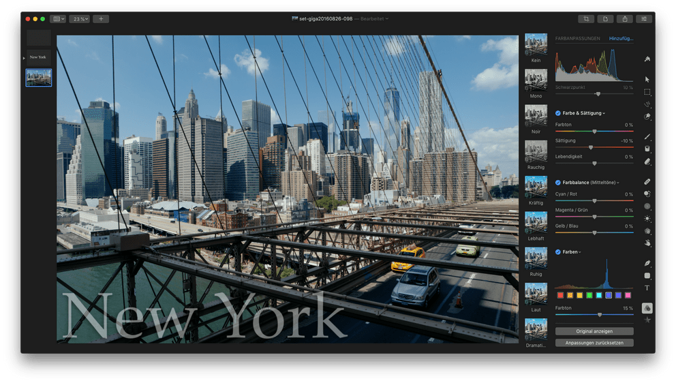The image size is (676, 383).
Task: Select the yellow color swatch in Farben
Action: pyautogui.click(x=580, y=296)
